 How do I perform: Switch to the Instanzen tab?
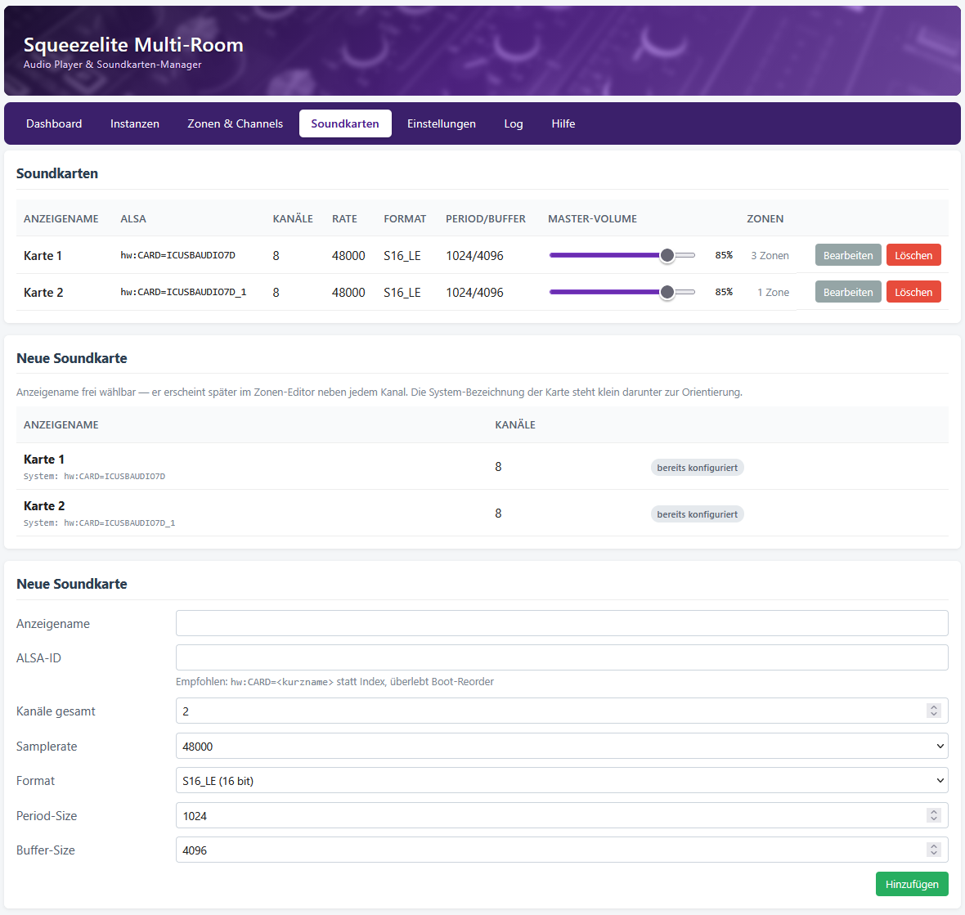[135, 123]
